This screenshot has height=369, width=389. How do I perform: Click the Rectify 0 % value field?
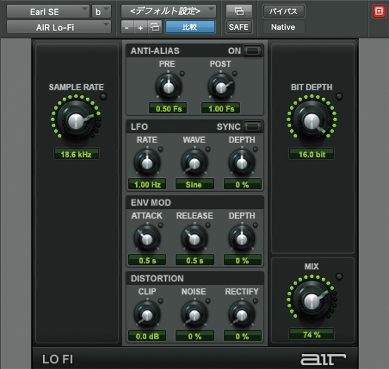[243, 336]
